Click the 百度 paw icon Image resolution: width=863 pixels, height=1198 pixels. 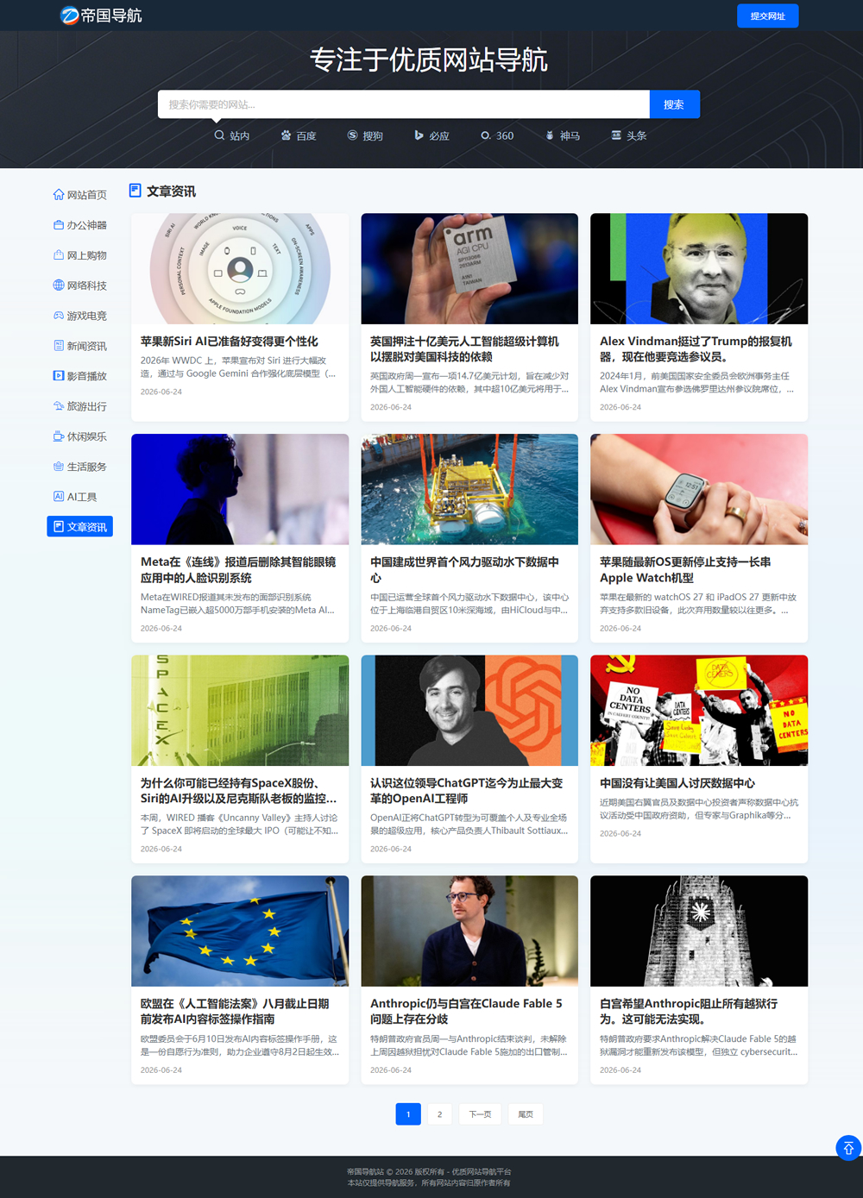coord(286,135)
